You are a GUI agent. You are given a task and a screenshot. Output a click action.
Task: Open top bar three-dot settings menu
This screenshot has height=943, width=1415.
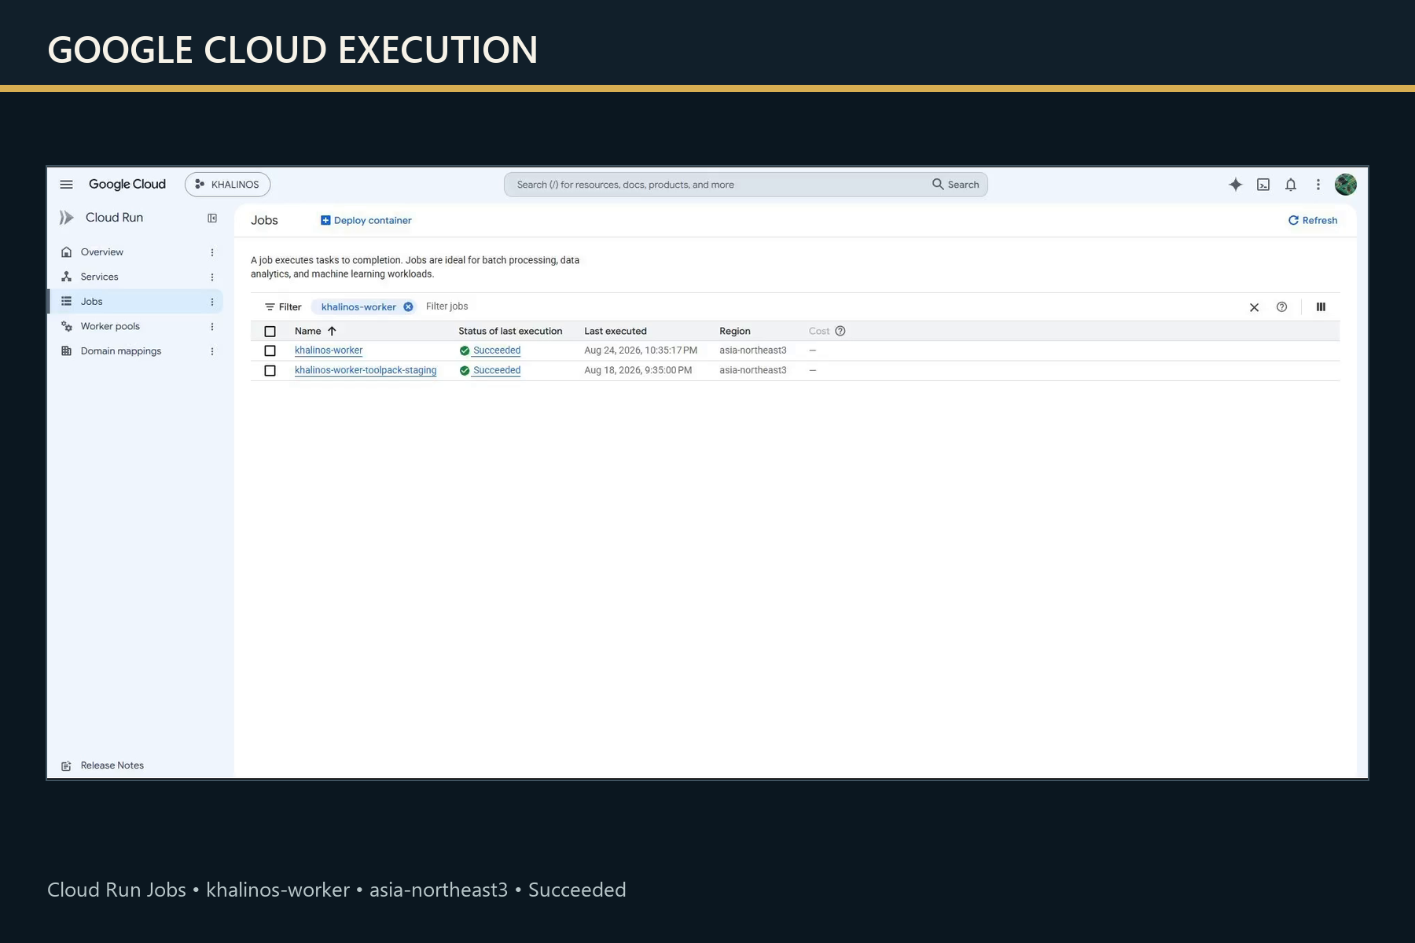tap(1318, 185)
